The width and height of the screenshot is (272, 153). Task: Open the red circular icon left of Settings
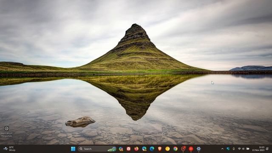point(191,149)
